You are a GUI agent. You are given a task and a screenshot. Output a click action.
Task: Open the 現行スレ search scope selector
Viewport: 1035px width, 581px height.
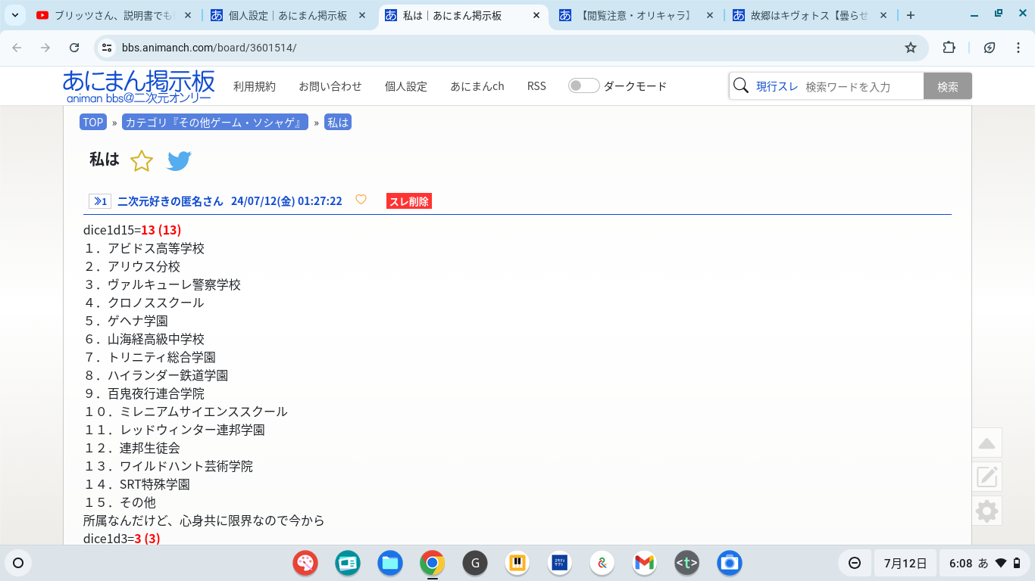pyautogui.click(x=777, y=86)
